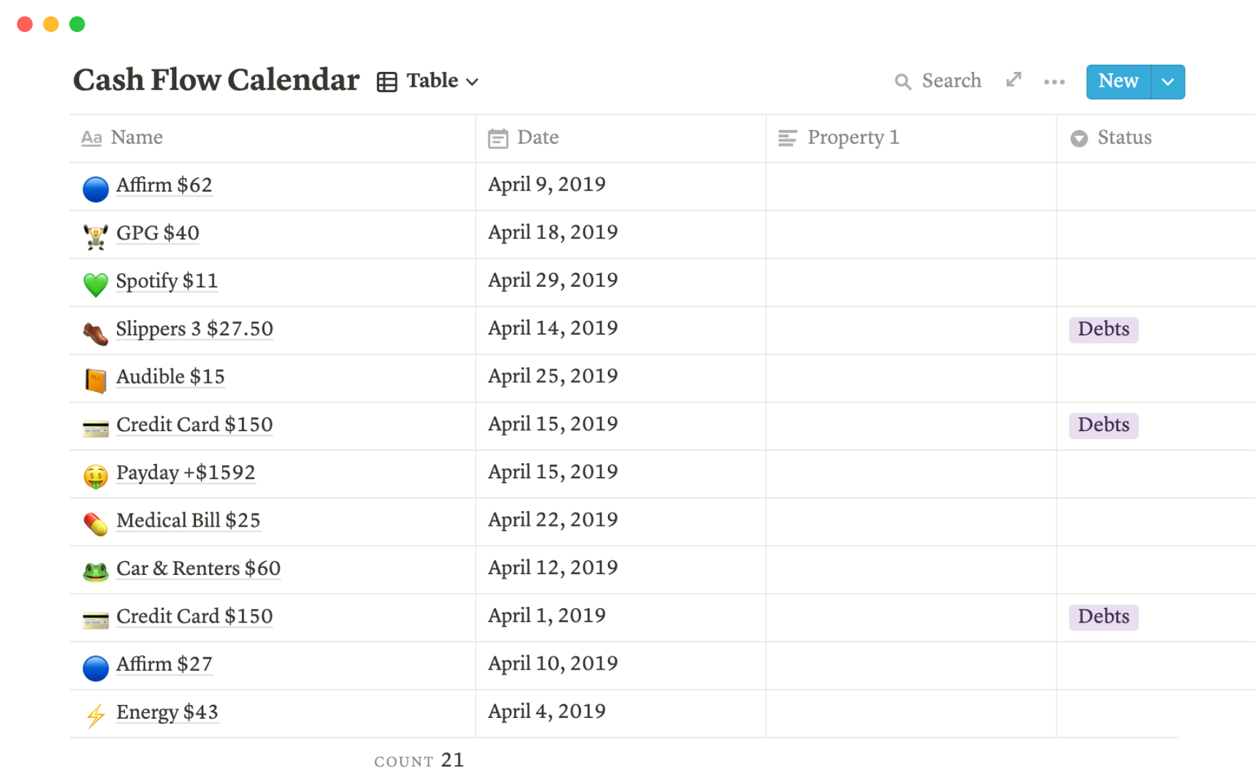The width and height of the screenshot is (1255, 784).
Task: Open the three-dot more options menu
Action: tap(1054, 82)
